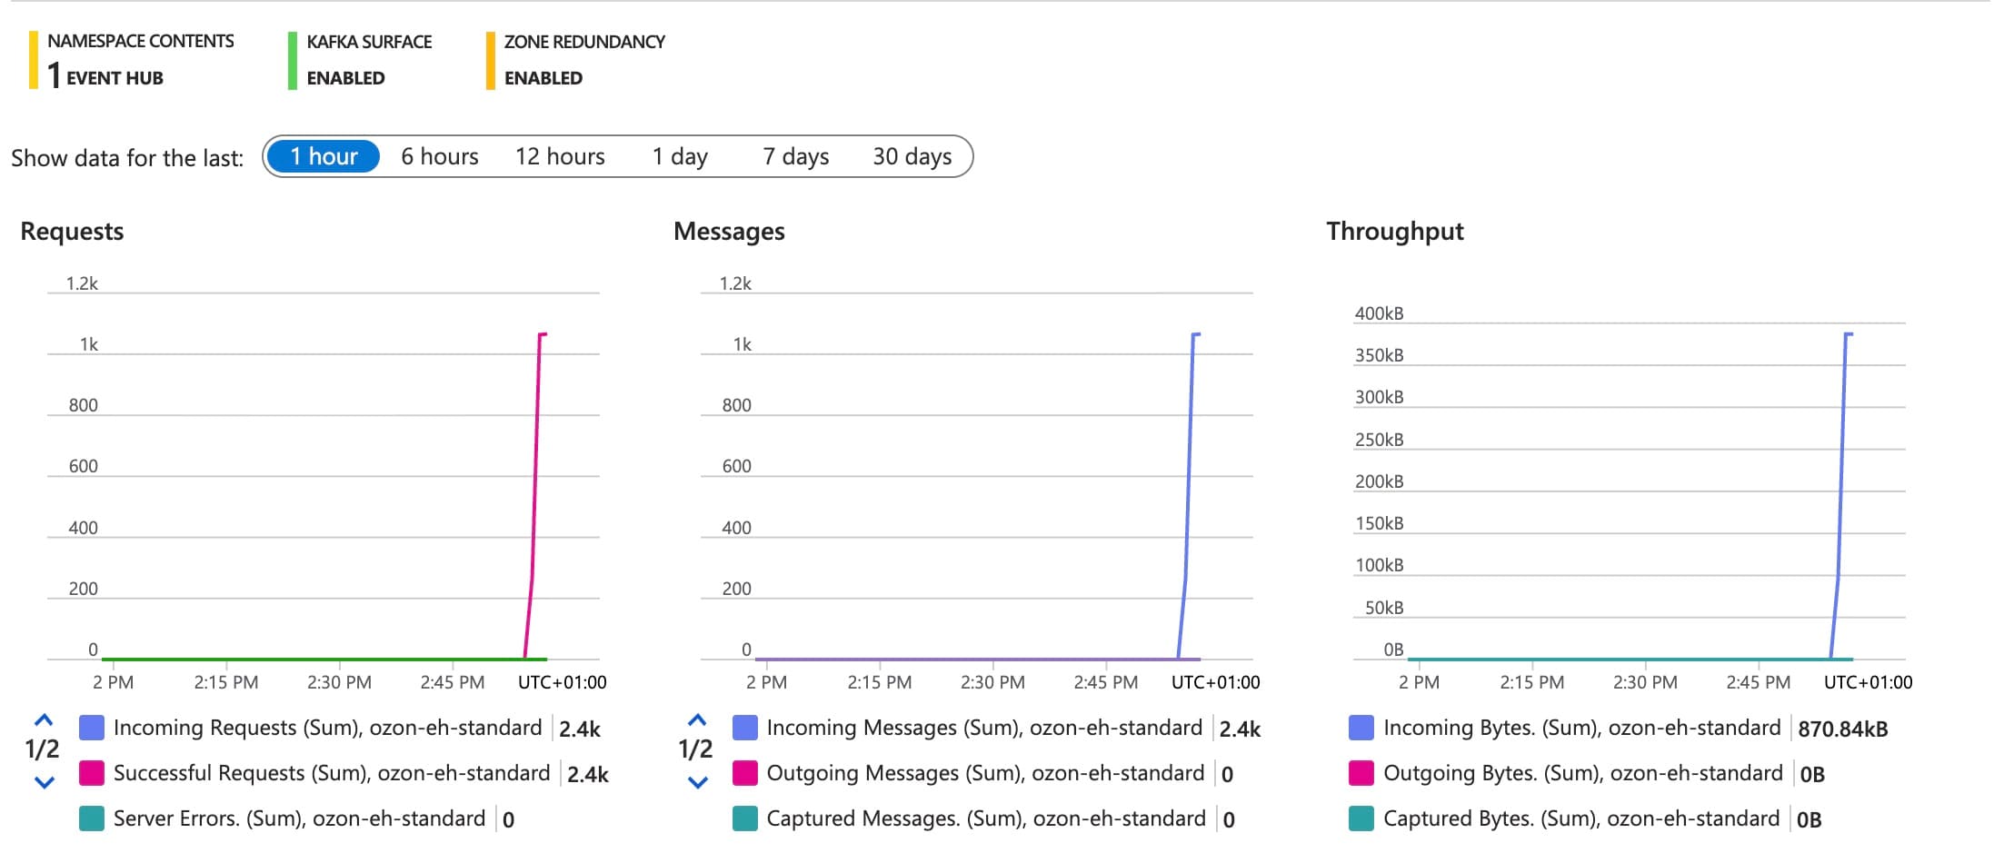Screen dimensions: 1994x853
Task: Click the 1 EVENT HUB namespace contents tile
Action: coord(132,60)
